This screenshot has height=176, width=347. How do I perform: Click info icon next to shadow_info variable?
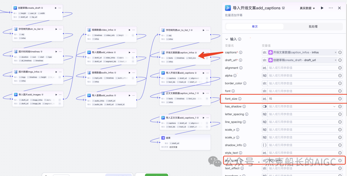pos(245,145)
